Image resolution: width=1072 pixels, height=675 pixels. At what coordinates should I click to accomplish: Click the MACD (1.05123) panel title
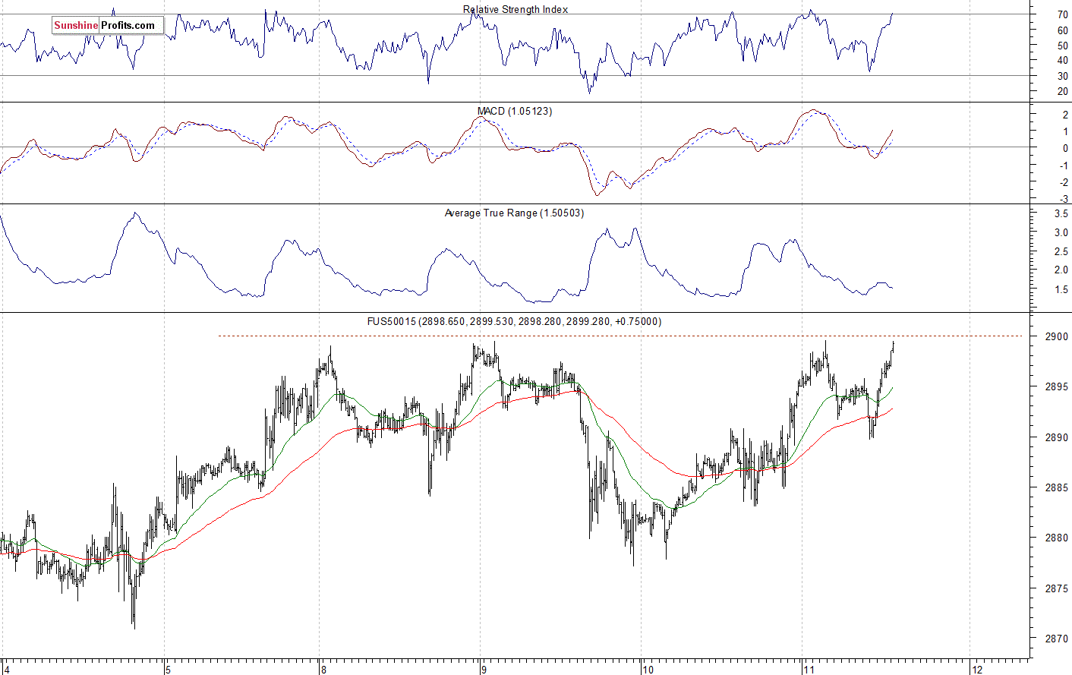tap(515, 111)
